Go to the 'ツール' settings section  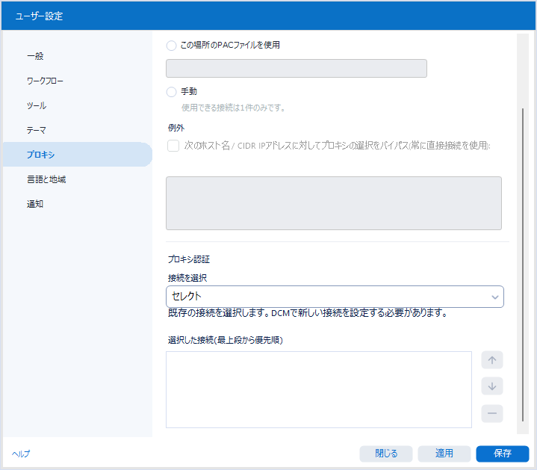click(37, 105)
